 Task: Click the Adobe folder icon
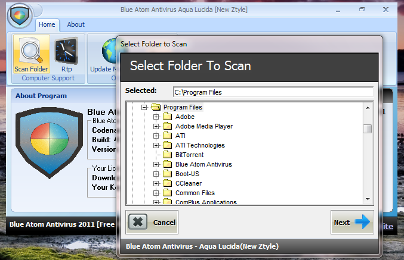pos(168,117)
